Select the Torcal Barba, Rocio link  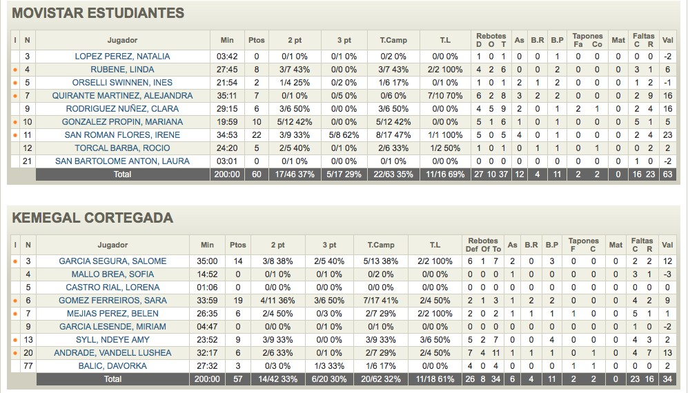pos(122,148)
